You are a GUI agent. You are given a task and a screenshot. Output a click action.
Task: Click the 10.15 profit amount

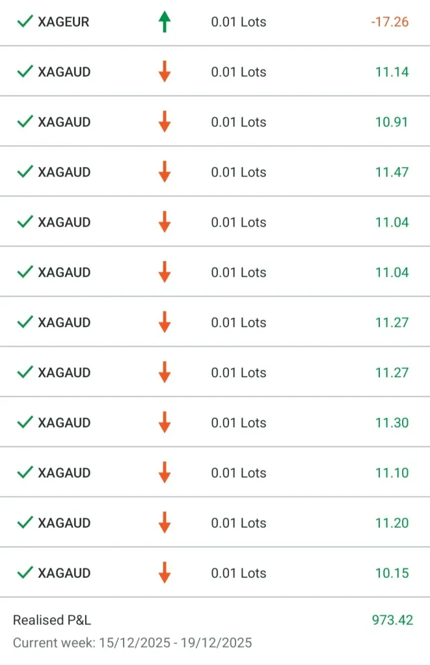392,573
